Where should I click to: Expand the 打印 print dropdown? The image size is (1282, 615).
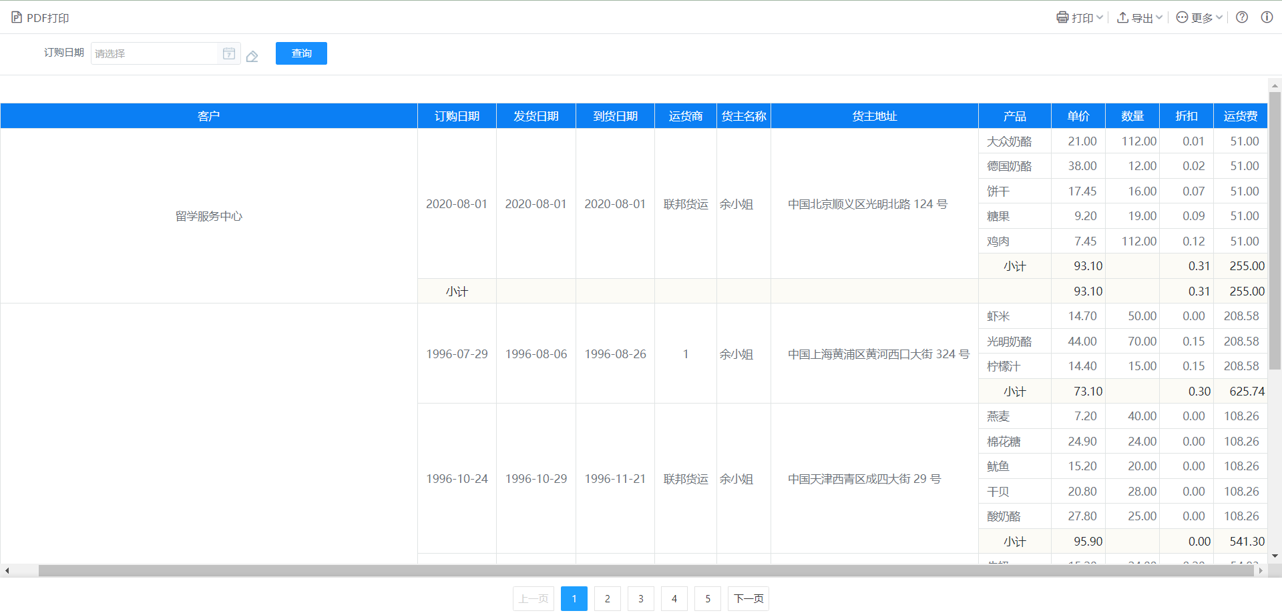click(x=1080, y=17)
